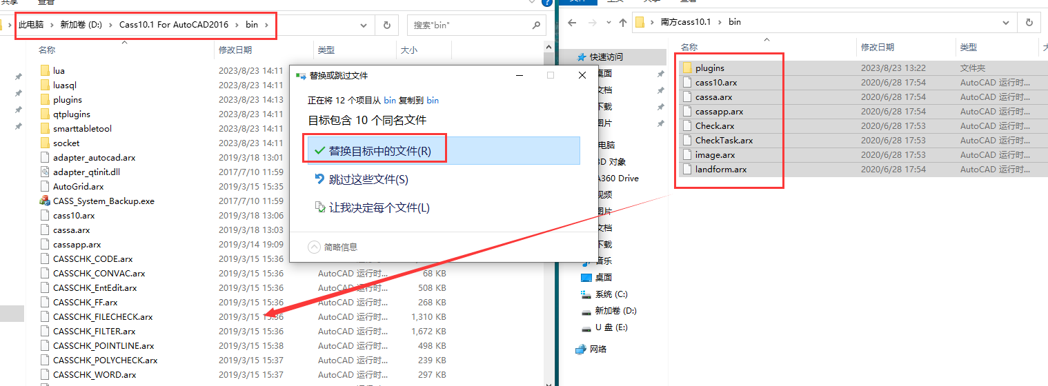Expand breadcrumb chevron after 南方cass10.1
This screenshot has width=1048, height=386.
pos(720,22)
